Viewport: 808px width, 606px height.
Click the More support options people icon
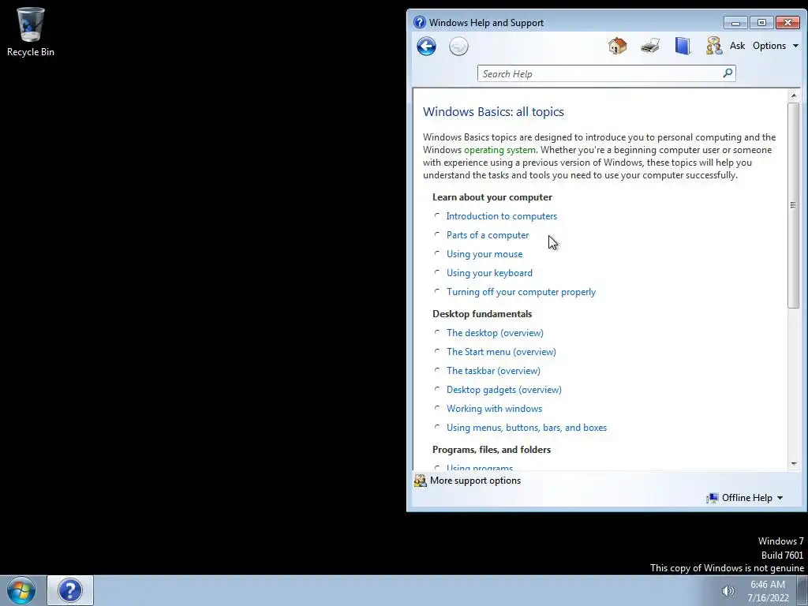(x=421, y=481)
